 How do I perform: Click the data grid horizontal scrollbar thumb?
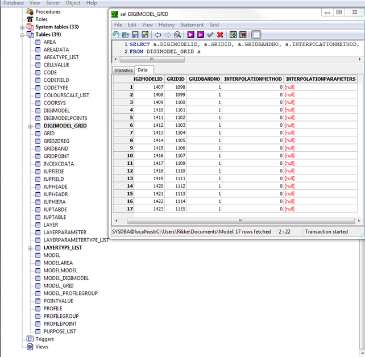click(x=240, y=221)
